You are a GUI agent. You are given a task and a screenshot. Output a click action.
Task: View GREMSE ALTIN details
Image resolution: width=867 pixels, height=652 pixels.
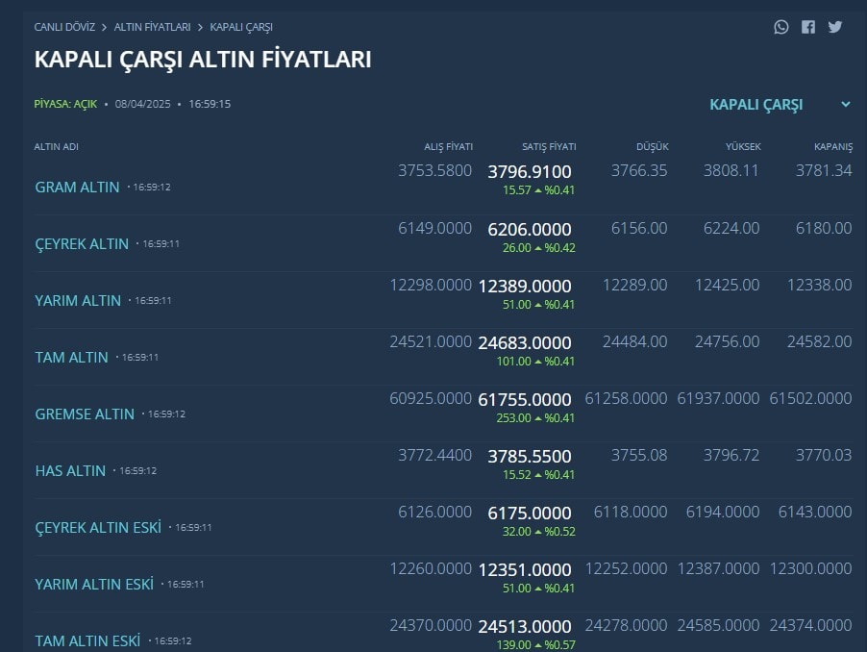click(x=85, y=414)
